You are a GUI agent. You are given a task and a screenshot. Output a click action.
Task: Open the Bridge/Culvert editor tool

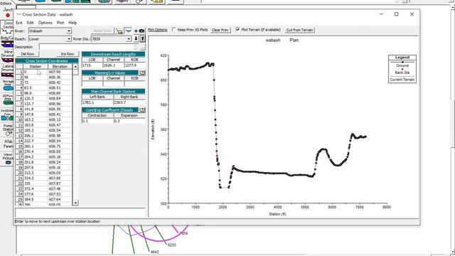coord(7,42)
